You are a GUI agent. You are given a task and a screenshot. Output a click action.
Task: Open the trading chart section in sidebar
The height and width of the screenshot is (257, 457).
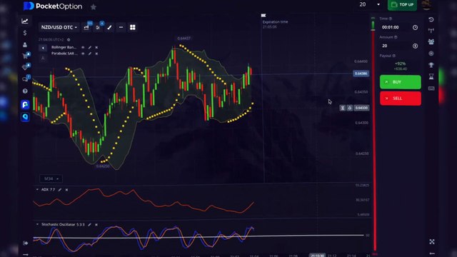(25, 21)
